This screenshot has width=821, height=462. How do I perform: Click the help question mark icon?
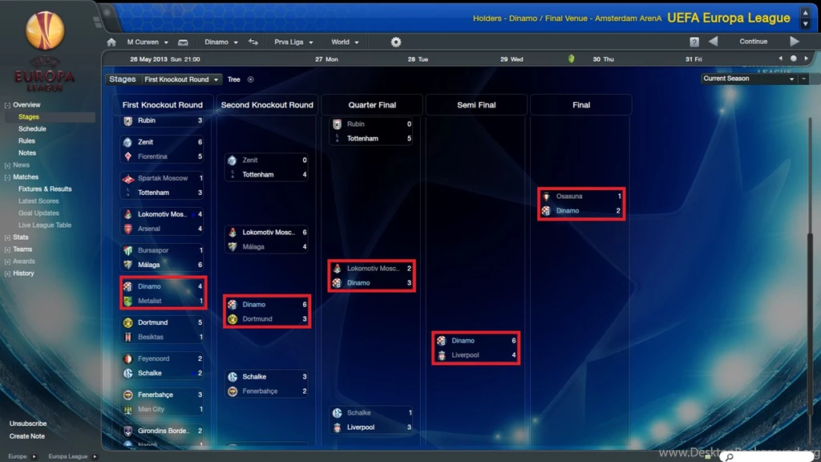pyautogui.click(x=694, y=43)
